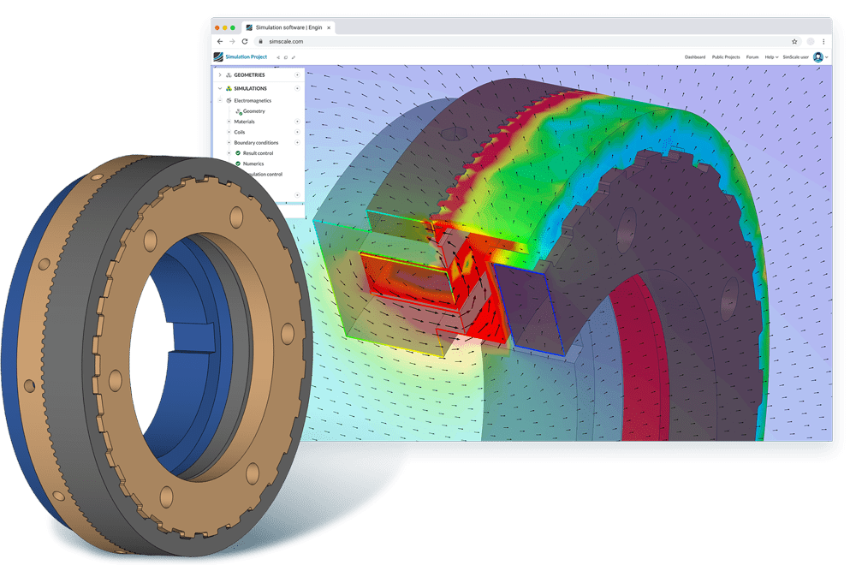Click the Electromagnetics simulation icon
850x565 pixels.
pyautogui.click(x=229, y=100)
